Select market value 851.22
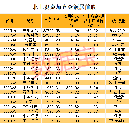Viewport: 129px width, 123px height. point(54,69)
